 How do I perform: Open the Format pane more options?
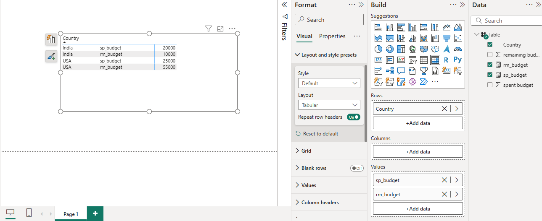352,5
